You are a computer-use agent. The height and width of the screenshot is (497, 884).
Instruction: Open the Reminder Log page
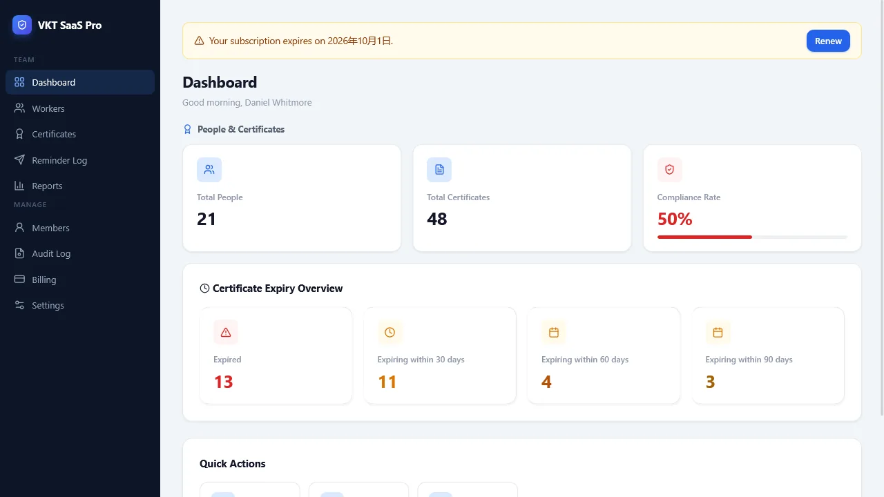80,160
